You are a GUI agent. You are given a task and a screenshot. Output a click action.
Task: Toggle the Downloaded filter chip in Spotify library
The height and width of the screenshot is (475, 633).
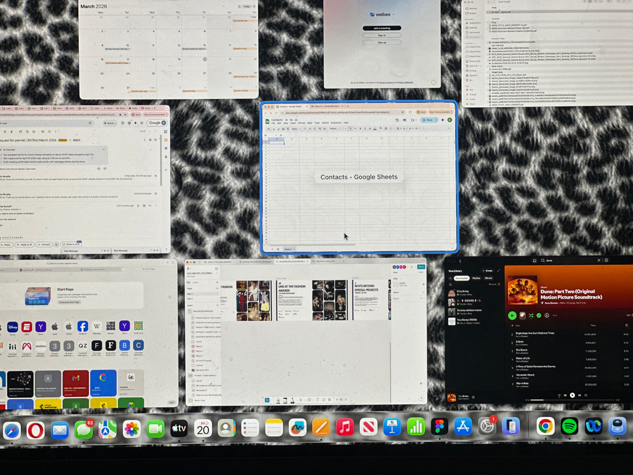click(x=461, y=278)
